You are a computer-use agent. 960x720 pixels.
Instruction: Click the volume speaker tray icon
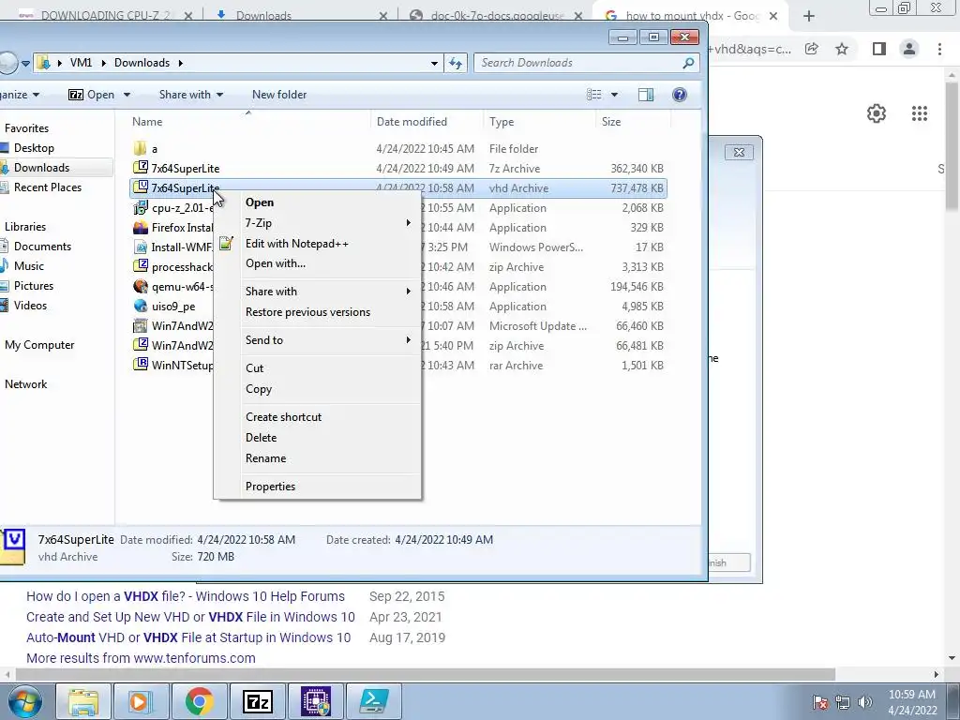(x=864, y=702)
